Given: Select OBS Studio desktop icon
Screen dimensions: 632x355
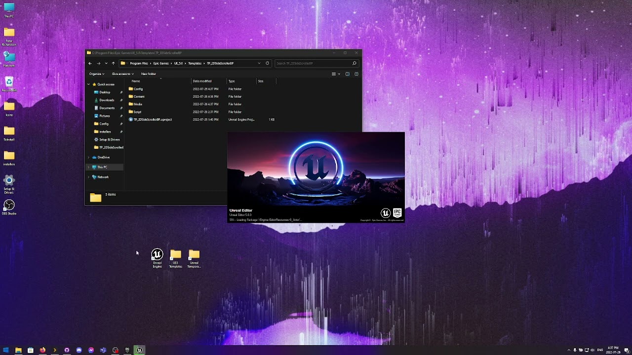Looking at the screenshot, I should [x=9, y=207].
